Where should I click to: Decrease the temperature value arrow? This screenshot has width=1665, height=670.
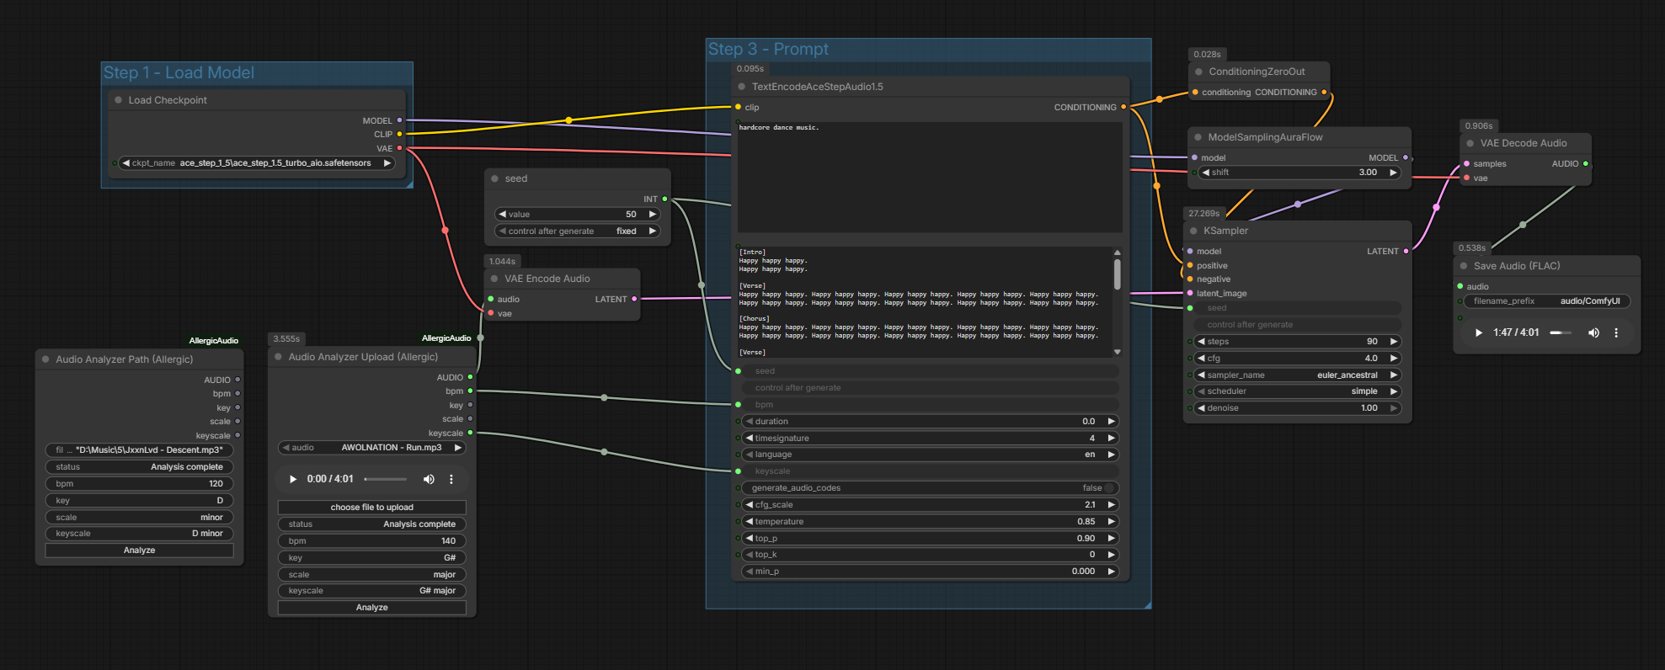[x=749, y=522]
